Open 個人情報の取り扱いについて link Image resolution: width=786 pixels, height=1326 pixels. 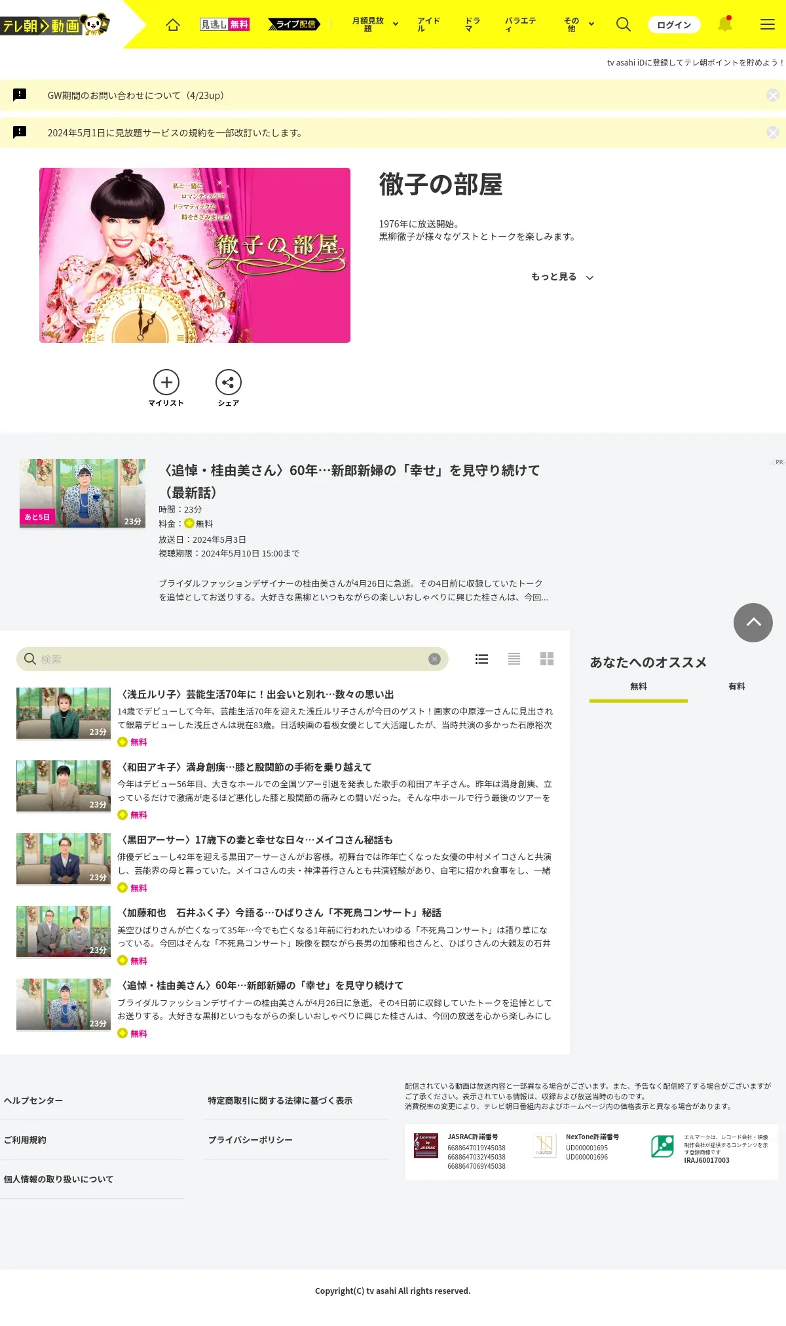58,1179
